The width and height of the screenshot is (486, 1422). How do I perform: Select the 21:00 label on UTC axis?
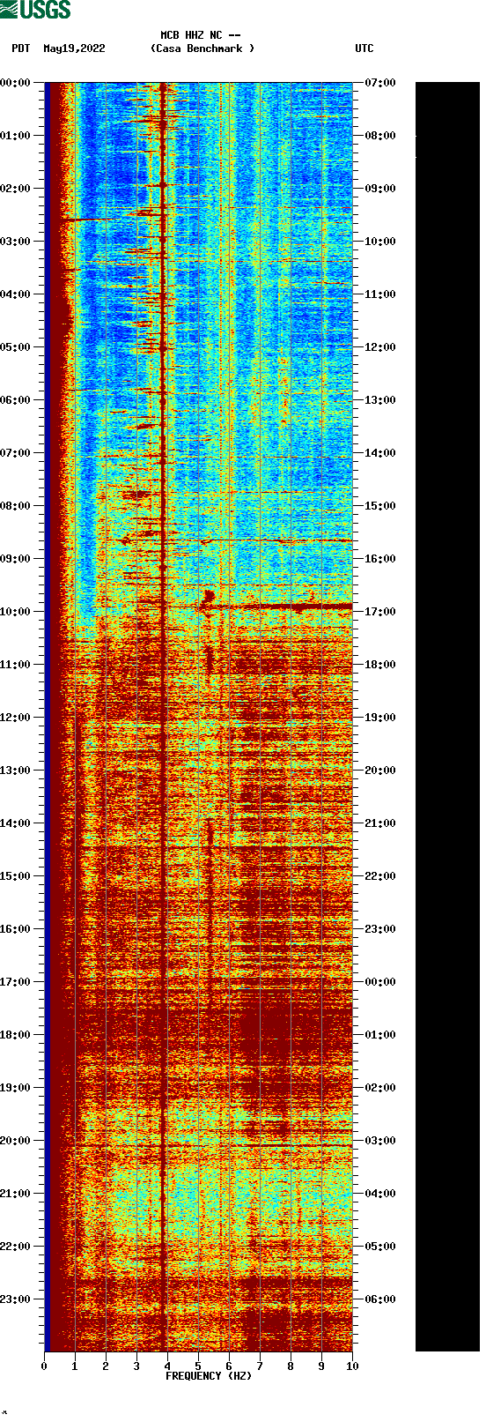[380, 823]
